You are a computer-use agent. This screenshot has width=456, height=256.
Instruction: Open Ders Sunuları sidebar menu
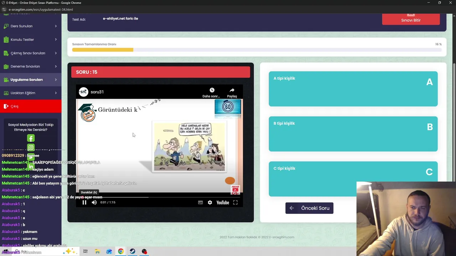(31, 26)
